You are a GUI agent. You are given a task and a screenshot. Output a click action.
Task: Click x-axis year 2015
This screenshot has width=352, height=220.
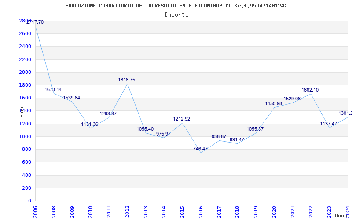pyautogui.click(x=183, y=212)
